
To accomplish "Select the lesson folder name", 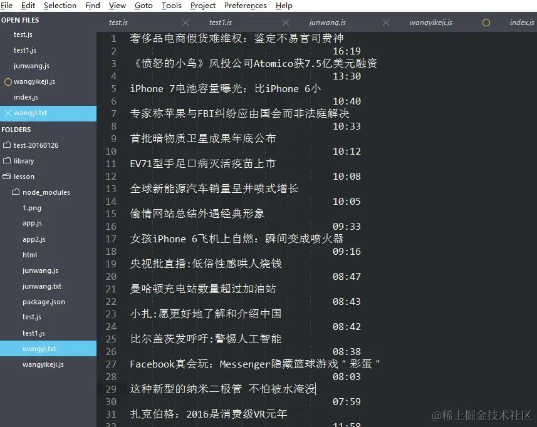I will (x=24, y=177).
